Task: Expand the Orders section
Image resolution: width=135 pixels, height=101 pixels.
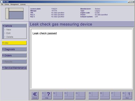Action: [14, 55]
